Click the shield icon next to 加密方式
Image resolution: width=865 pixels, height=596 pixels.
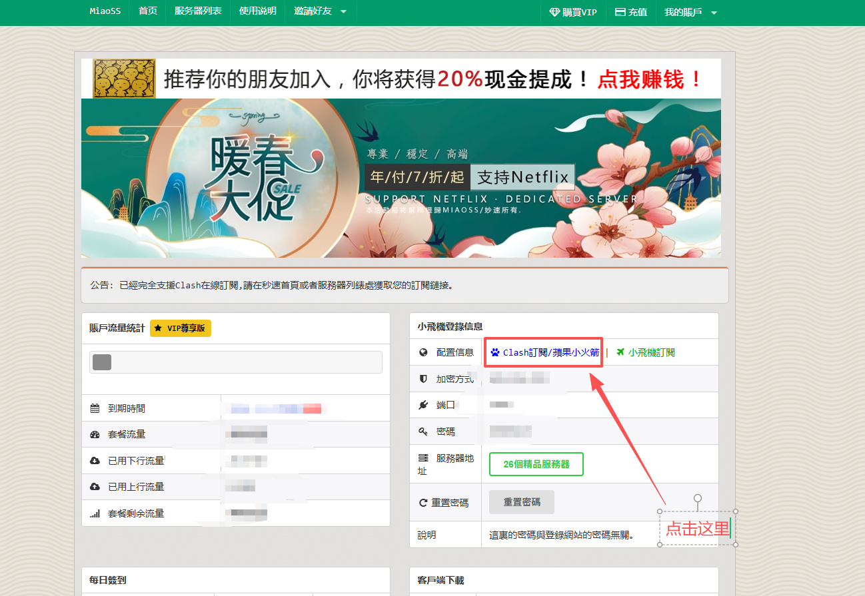tap(423, 378)
